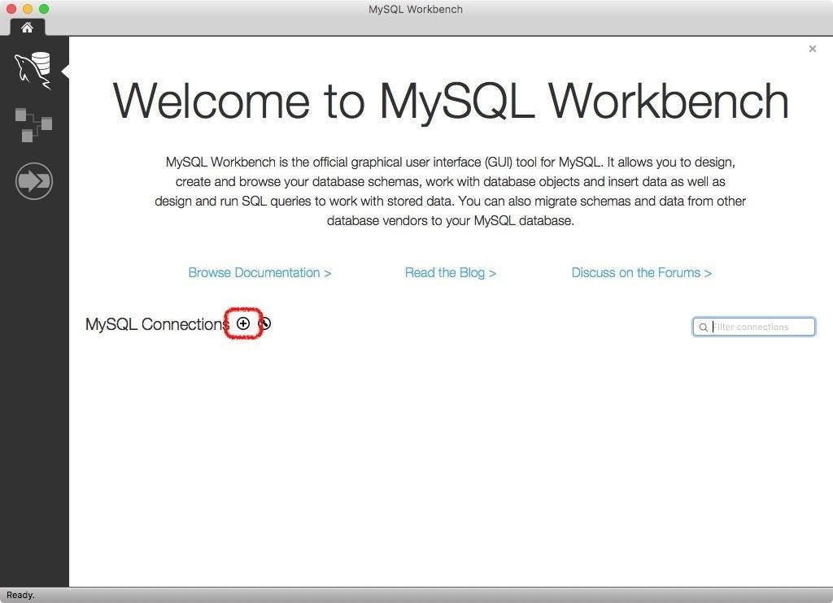Focus the Filter connections search field
This screenshot has width=833, height=603.
754,327
